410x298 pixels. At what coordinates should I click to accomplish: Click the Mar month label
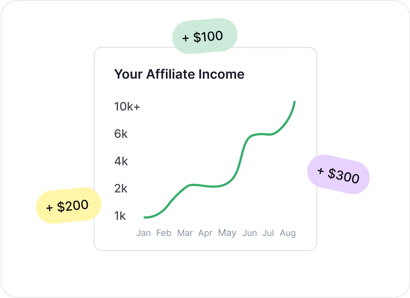tap(185, 233)
